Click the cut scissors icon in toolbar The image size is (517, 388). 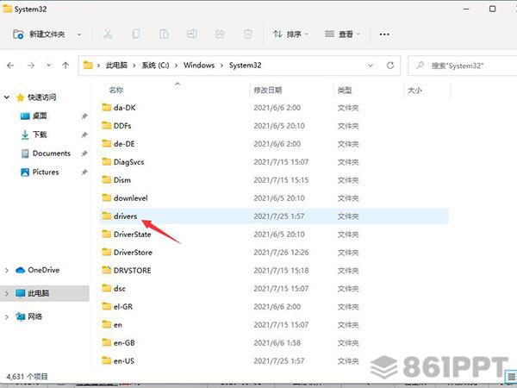tap(108, 34)
